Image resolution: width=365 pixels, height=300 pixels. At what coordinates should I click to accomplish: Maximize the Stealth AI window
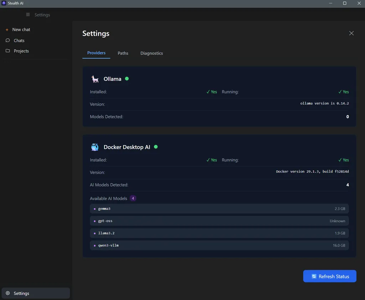tap(345, 3)
